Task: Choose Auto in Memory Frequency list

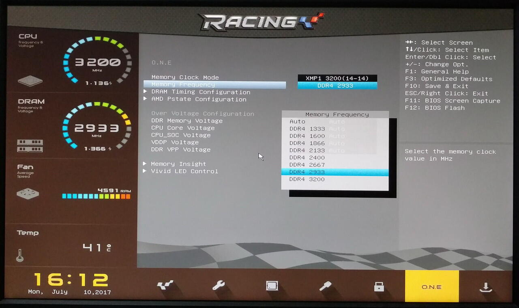Action: pyautogui.click(x=335, y=122)
